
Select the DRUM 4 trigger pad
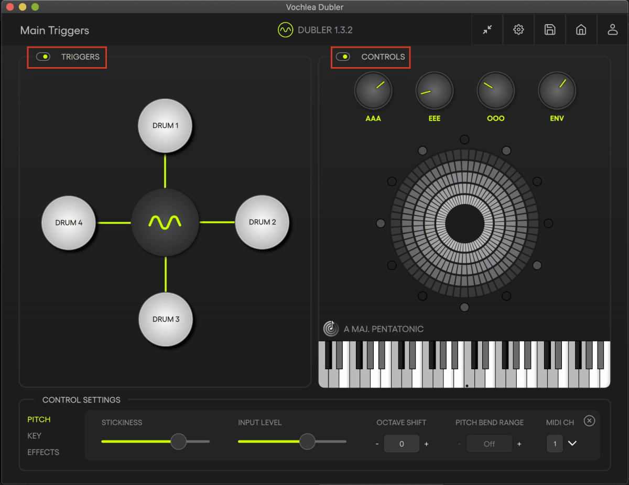(x=69, y=223)
